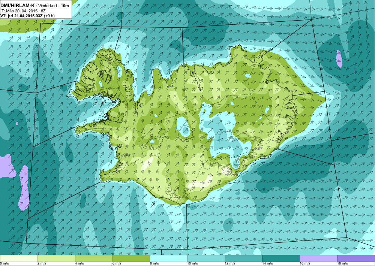Screen dimensions: 375x266
Task: Click the "DMI/HIRLAM-K" model title
Action: pyautogui.click(x=17, y=5)
